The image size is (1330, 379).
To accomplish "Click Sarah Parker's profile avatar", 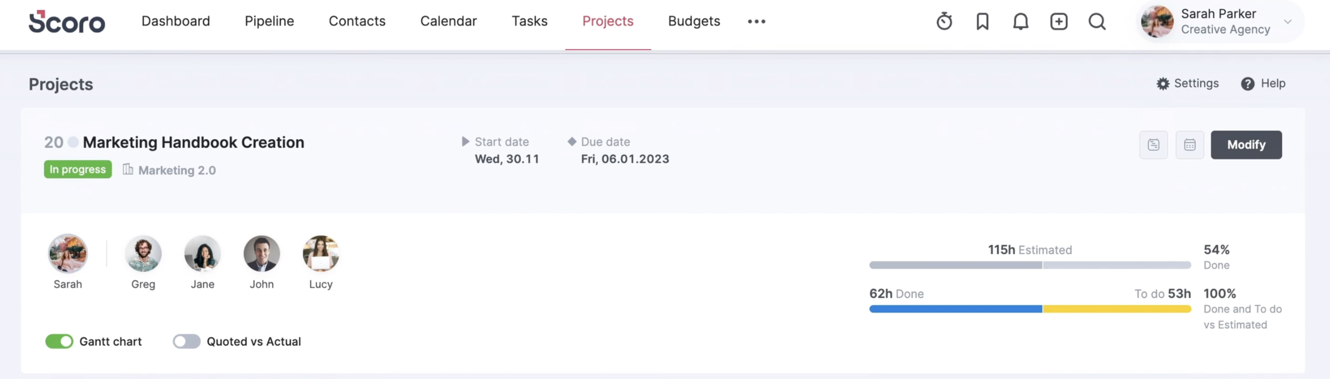I will [x=1157, y=21].
